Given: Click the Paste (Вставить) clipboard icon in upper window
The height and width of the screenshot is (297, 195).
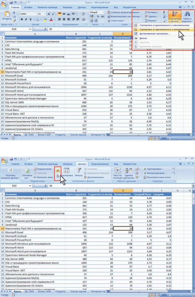Looking at the screenshot, I should click(x=7, y=14).
